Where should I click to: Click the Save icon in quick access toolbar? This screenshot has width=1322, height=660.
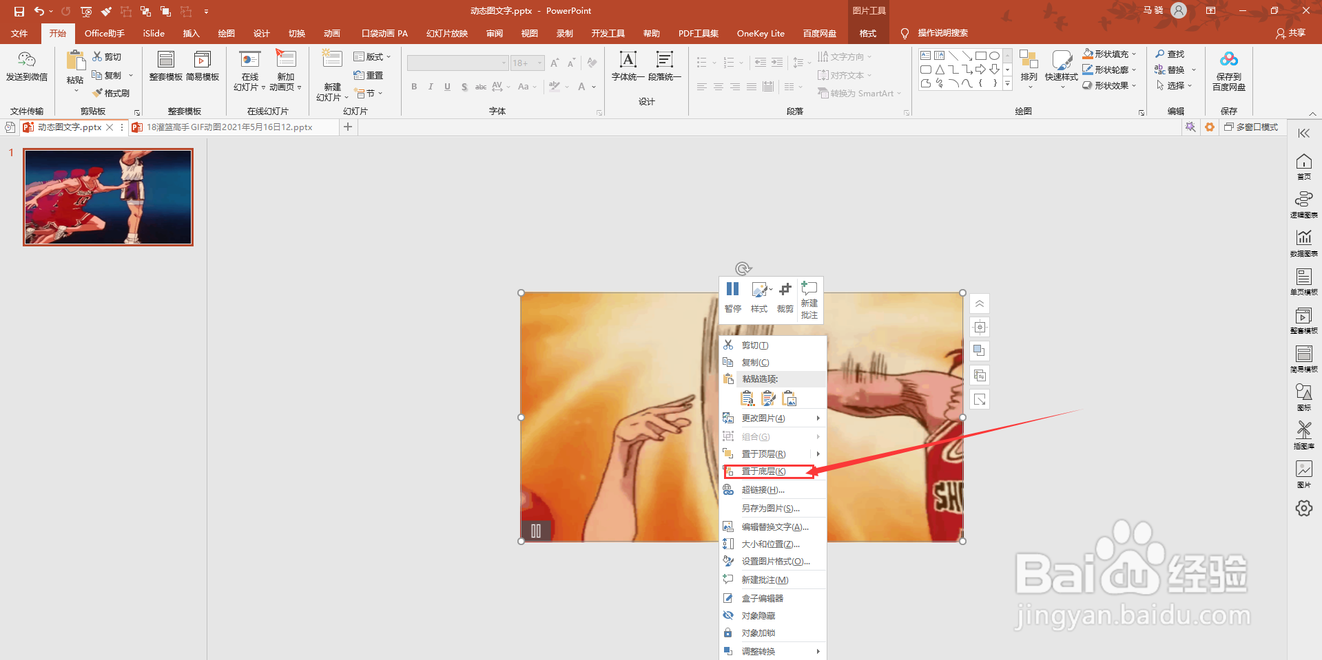[x=19, y=11]
